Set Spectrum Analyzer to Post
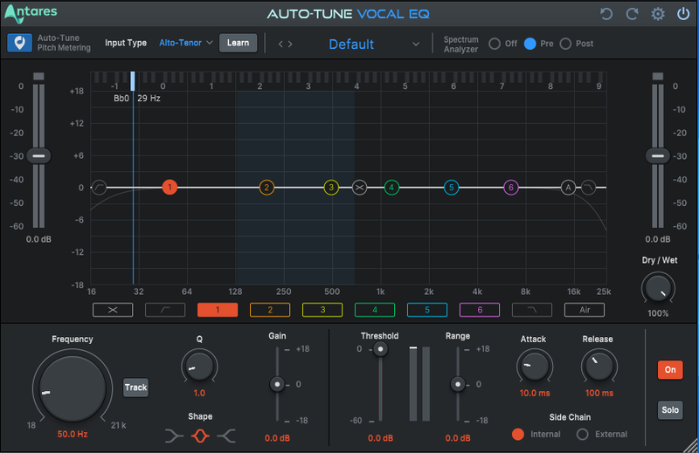 click(565, 44)
